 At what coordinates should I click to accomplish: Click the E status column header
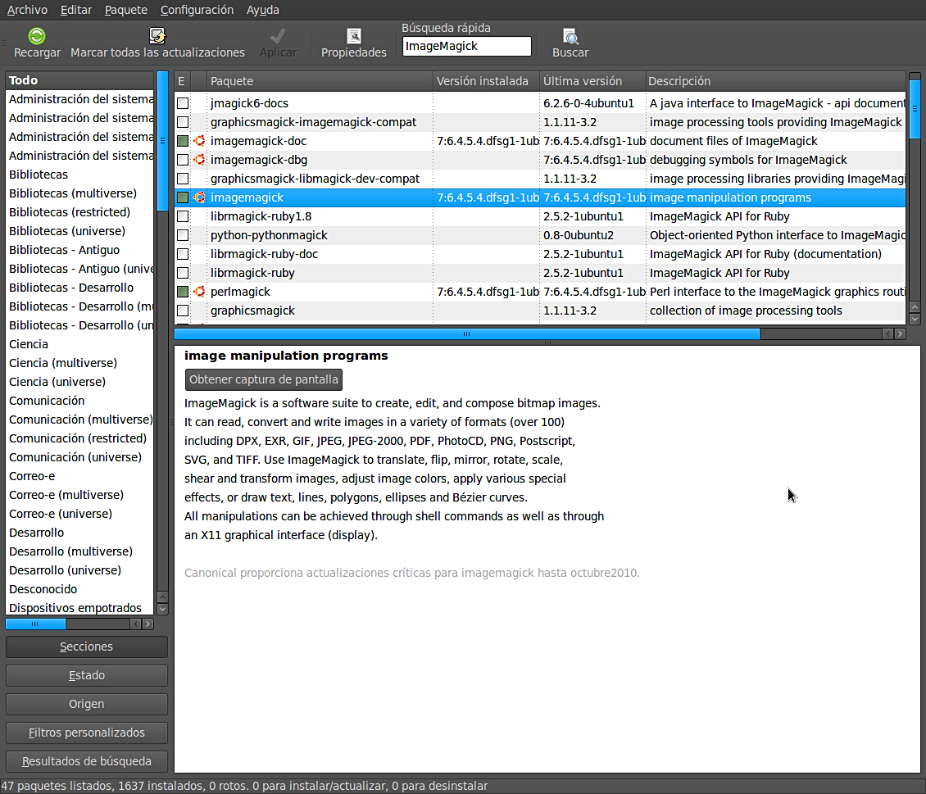tap(183, 81)
